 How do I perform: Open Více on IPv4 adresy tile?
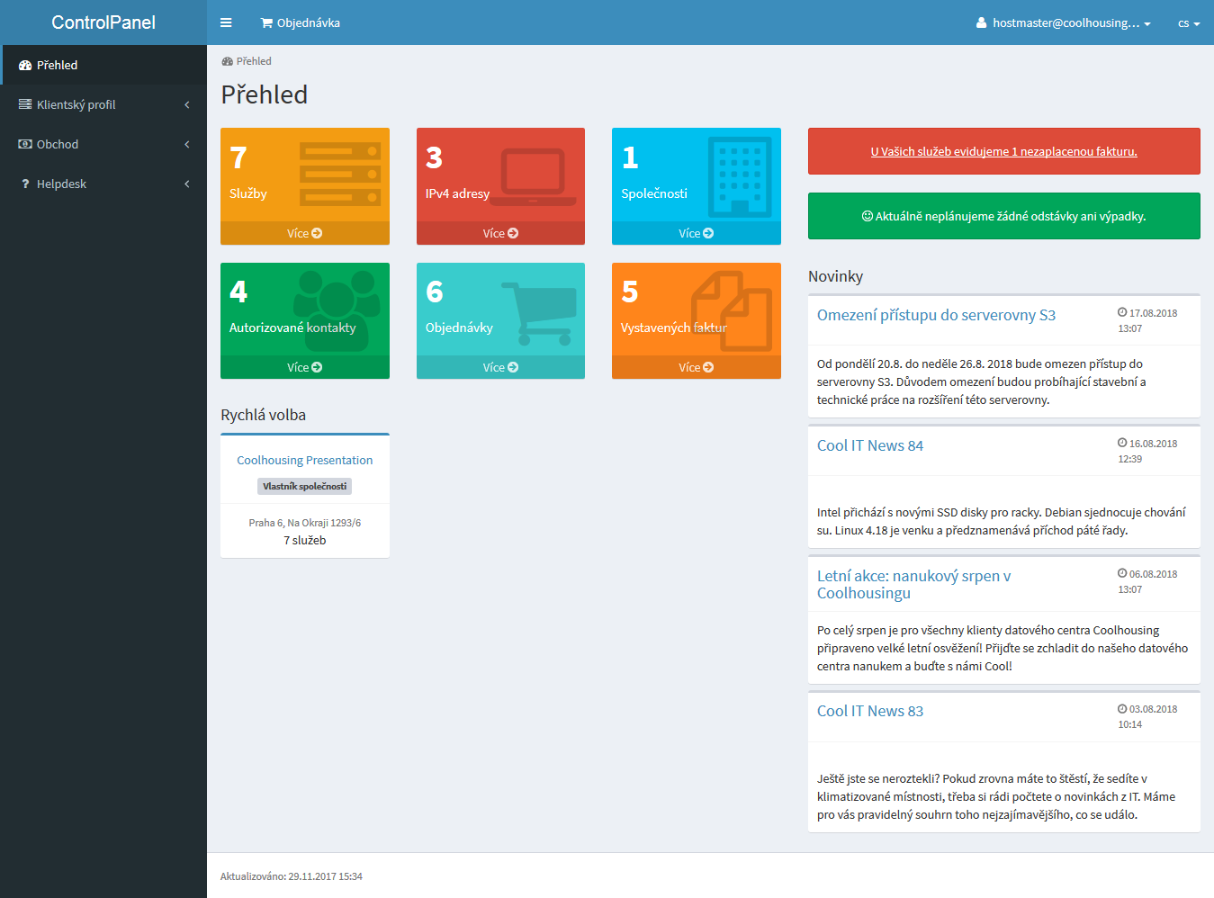[500, 233]
